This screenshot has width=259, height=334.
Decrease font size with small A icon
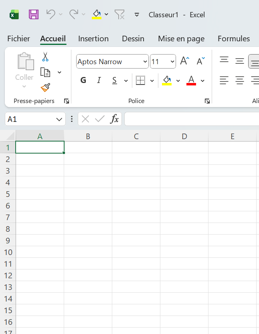200,61
